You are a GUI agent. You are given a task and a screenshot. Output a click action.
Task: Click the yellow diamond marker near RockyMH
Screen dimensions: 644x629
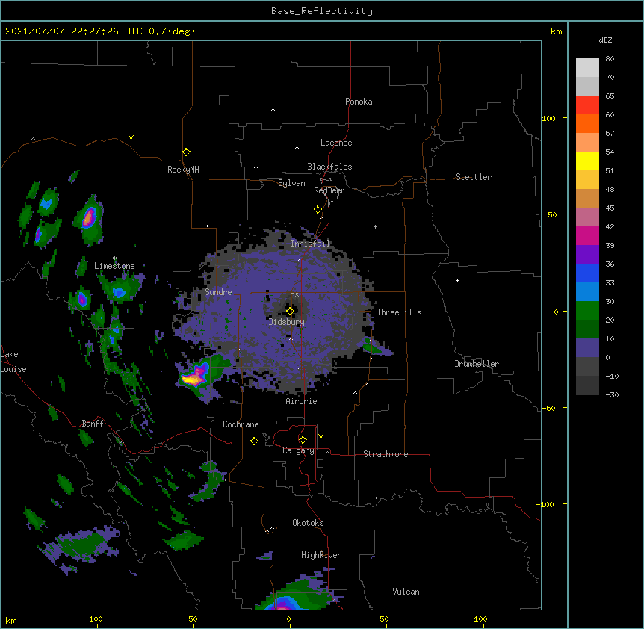pyautogui.click(x=186, y=152)
